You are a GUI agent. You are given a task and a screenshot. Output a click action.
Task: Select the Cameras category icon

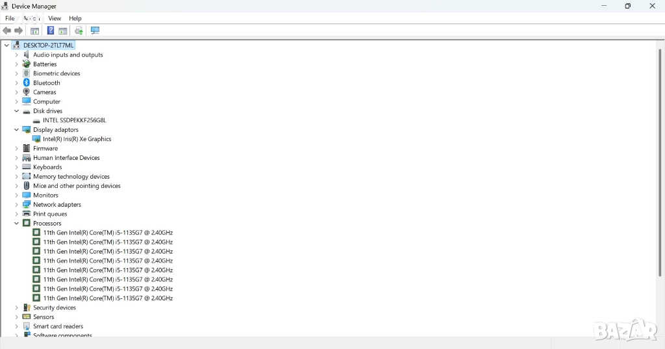(27, 92)
